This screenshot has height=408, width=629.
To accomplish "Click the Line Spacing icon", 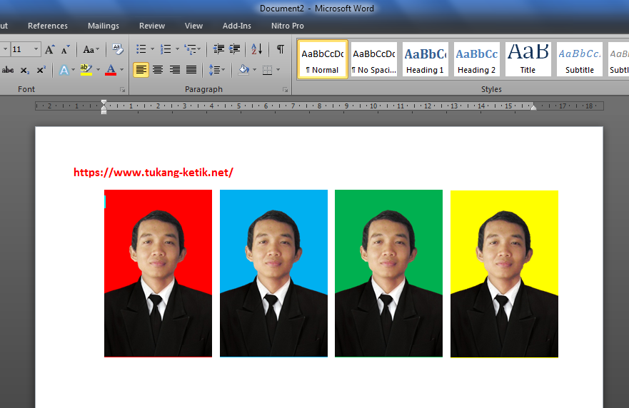I will point(214,70).
